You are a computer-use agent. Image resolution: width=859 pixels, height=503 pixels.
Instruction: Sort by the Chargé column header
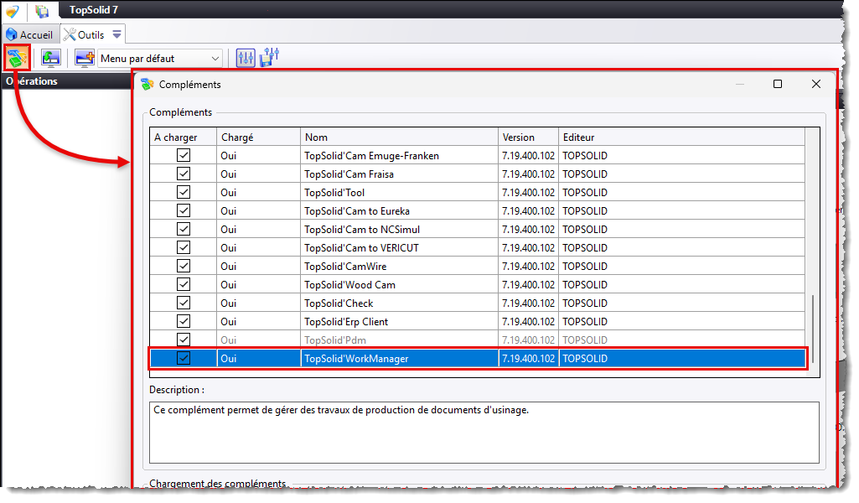click(259, 137)
